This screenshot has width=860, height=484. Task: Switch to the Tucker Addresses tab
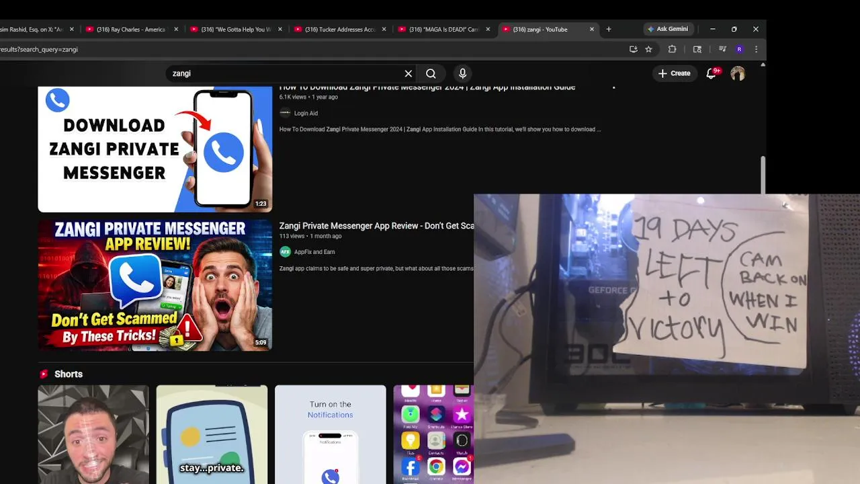point(339,29)
